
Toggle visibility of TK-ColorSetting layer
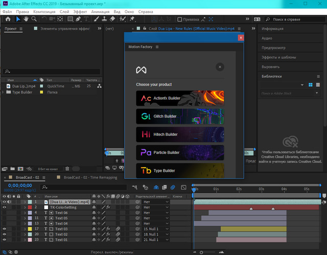coord(5,207)
